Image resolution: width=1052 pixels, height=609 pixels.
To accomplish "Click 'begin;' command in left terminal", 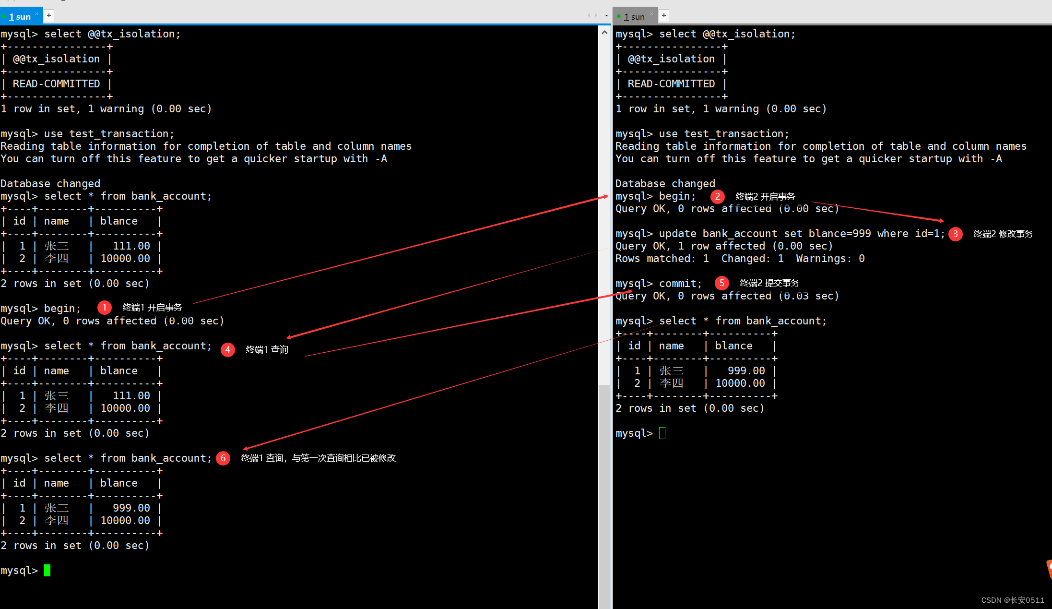I will 62,309.
